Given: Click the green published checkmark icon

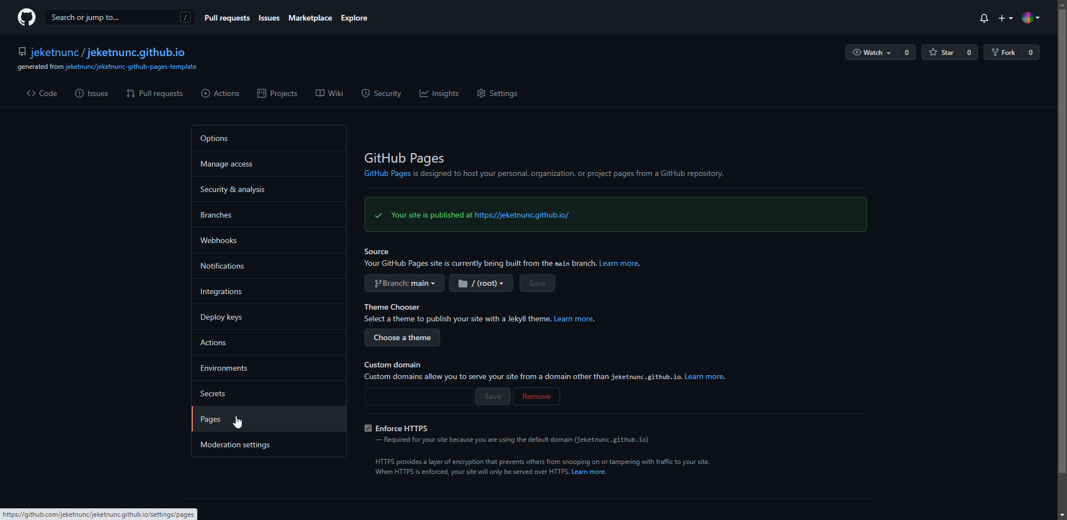Looking at the screenshot, I should [x=378, y=215].
